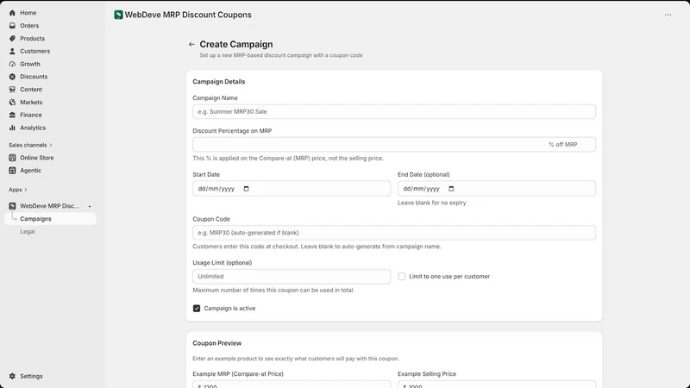
Task: Open the Start Date calendar picker icon
Action: click(246, 189)
